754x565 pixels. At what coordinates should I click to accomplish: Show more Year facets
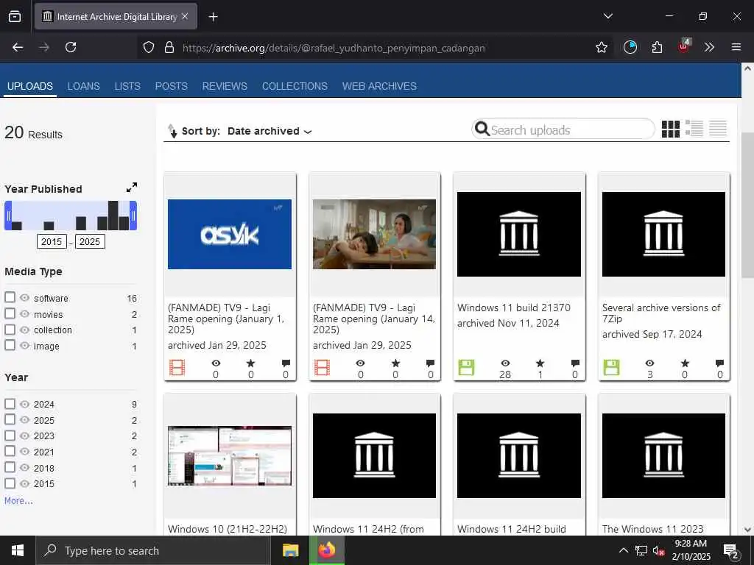[18, 500]
